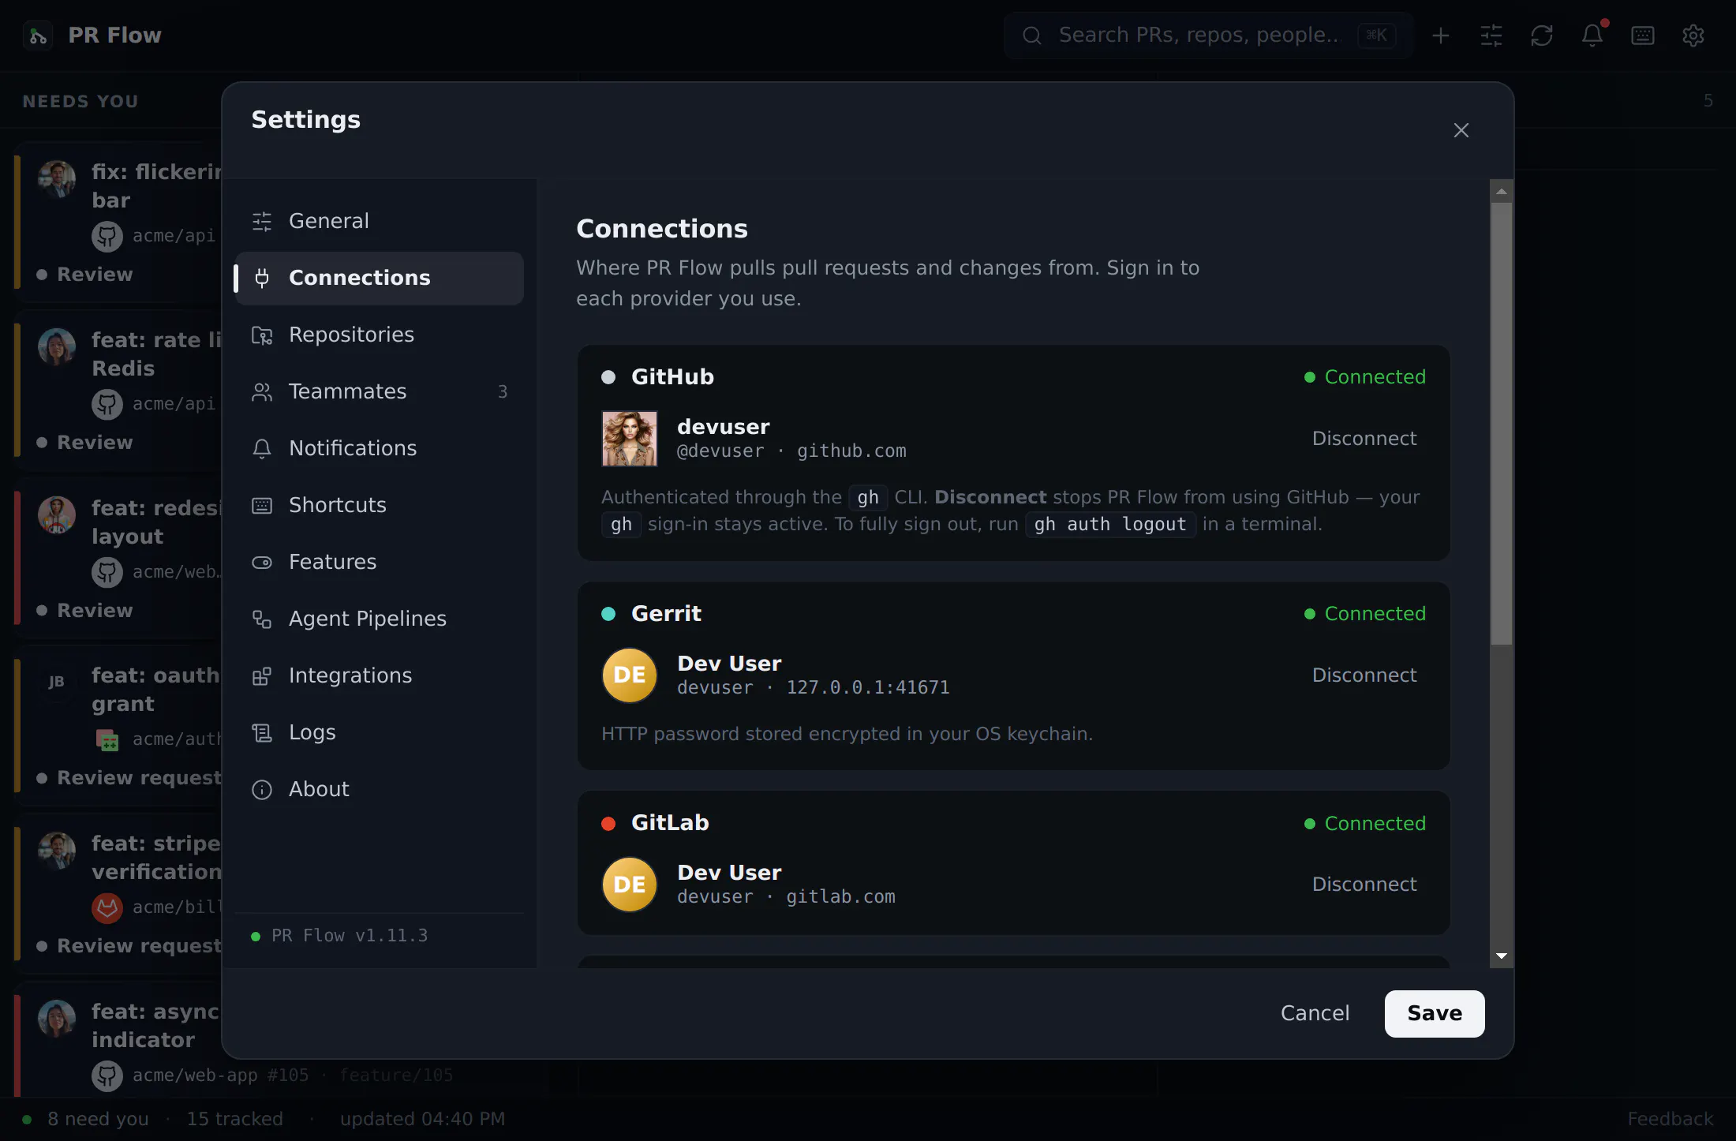Viewport: 1736px width, 1141px height.
Task: Cancel the settings changes
Action: [1315, 1013]
